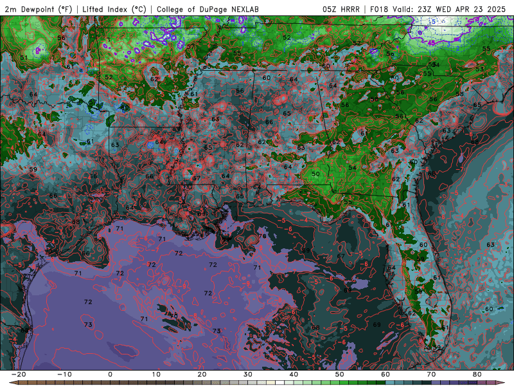
Task: Click the '50' dewpoint value in bright green area
Action: (315, 174)
